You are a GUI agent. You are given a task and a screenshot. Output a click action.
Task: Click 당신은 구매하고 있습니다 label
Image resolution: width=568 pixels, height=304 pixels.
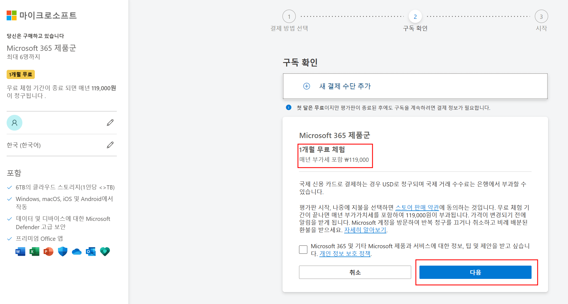coord(35,36)
